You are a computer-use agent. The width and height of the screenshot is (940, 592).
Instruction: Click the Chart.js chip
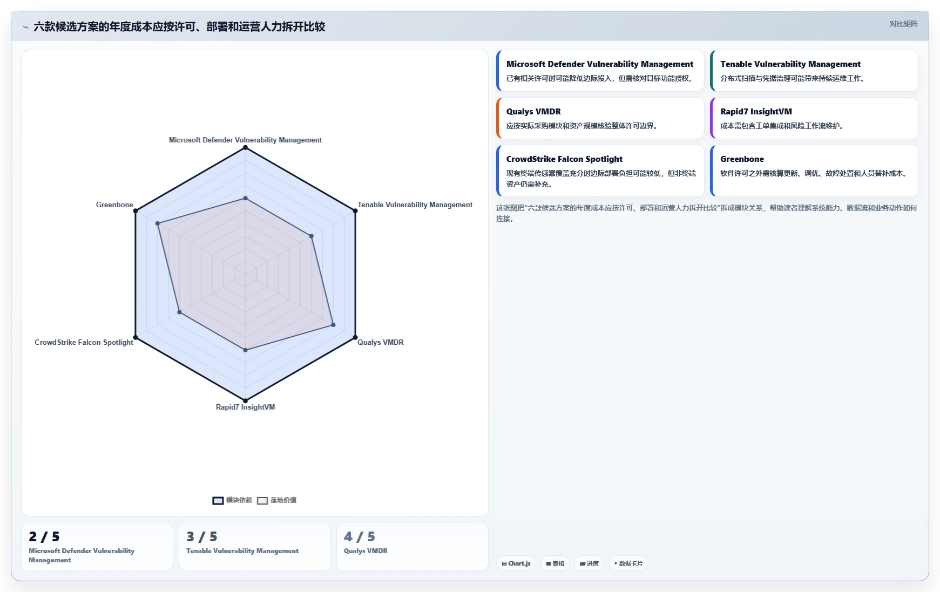click(516, 563)
